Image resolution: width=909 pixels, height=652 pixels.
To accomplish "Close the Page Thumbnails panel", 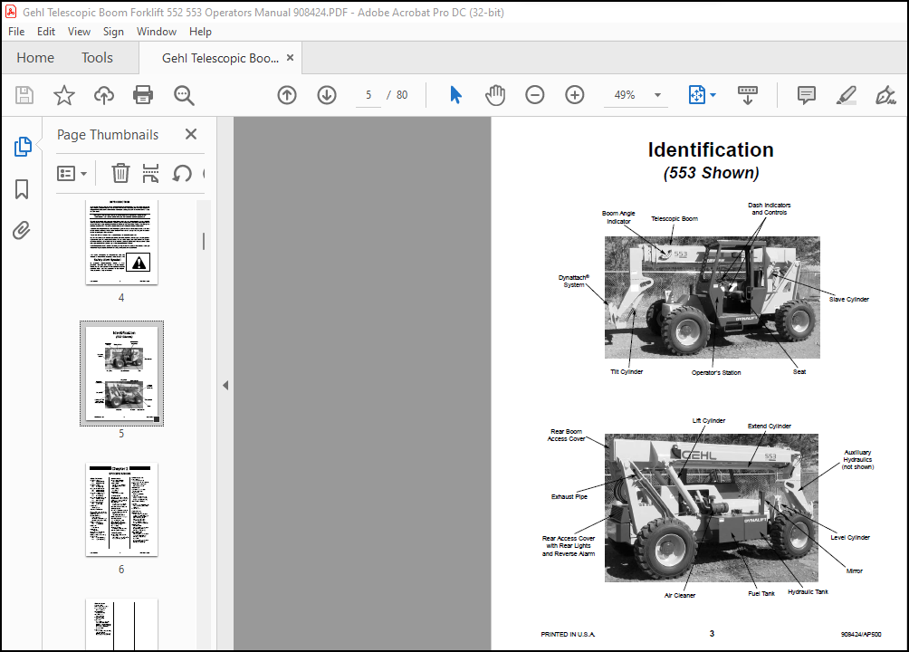I will (191, 134).
